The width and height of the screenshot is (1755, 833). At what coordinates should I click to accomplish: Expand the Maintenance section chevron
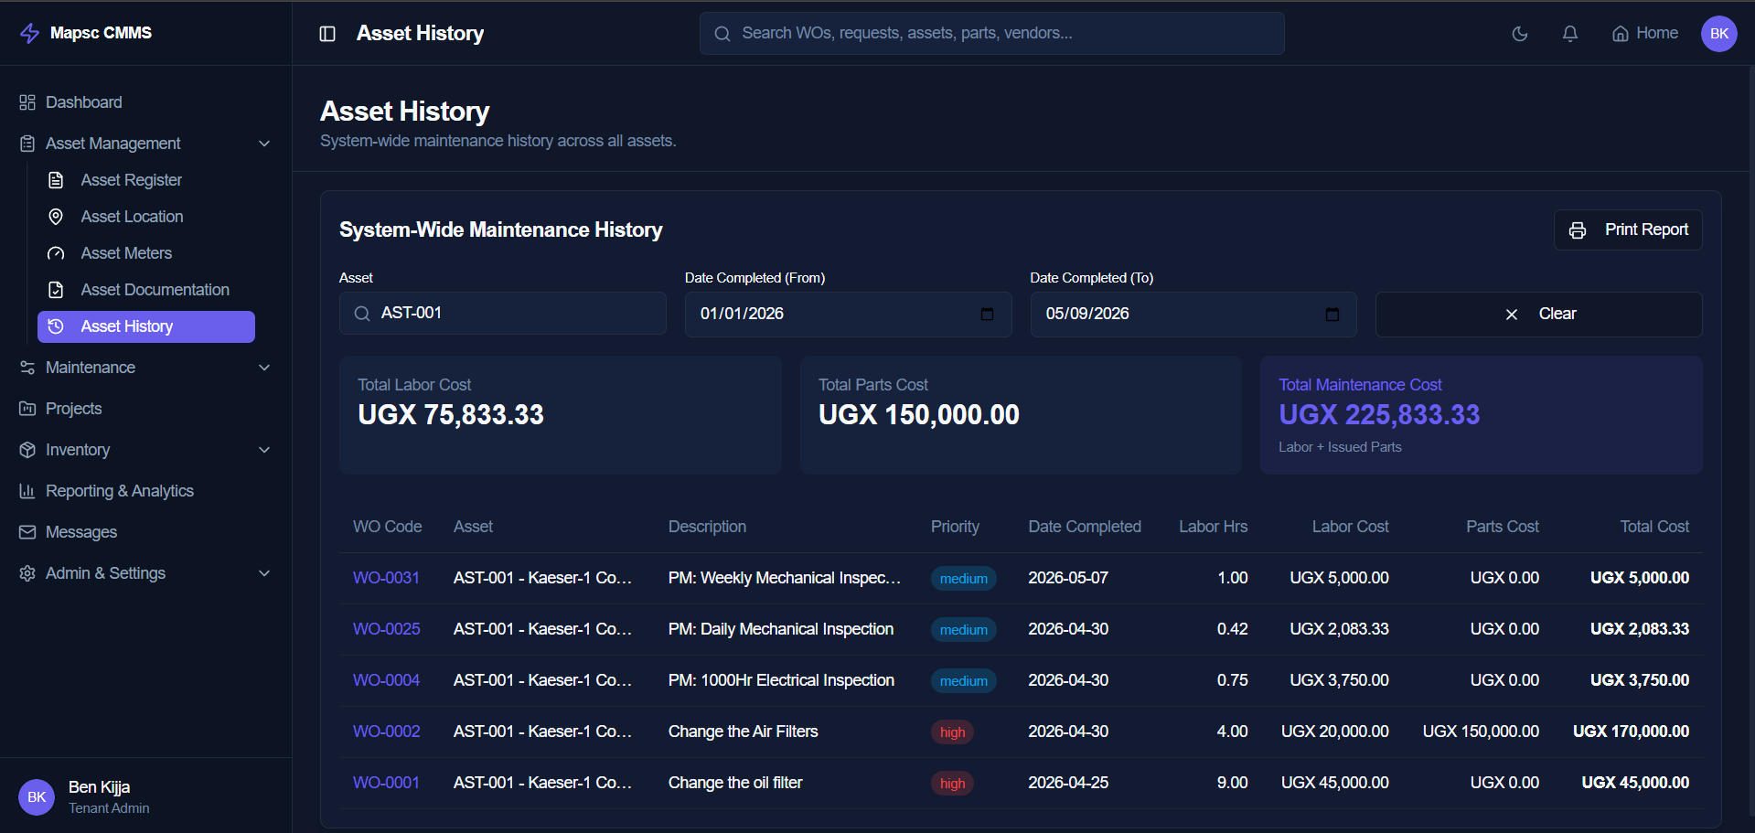coord(264,368)
